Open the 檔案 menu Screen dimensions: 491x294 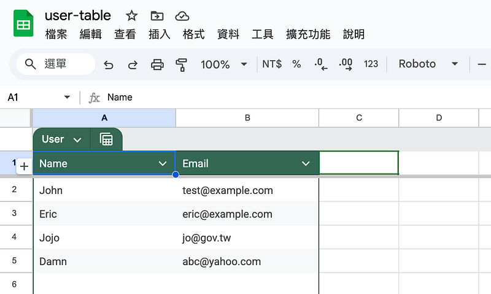tap(56, 34)
